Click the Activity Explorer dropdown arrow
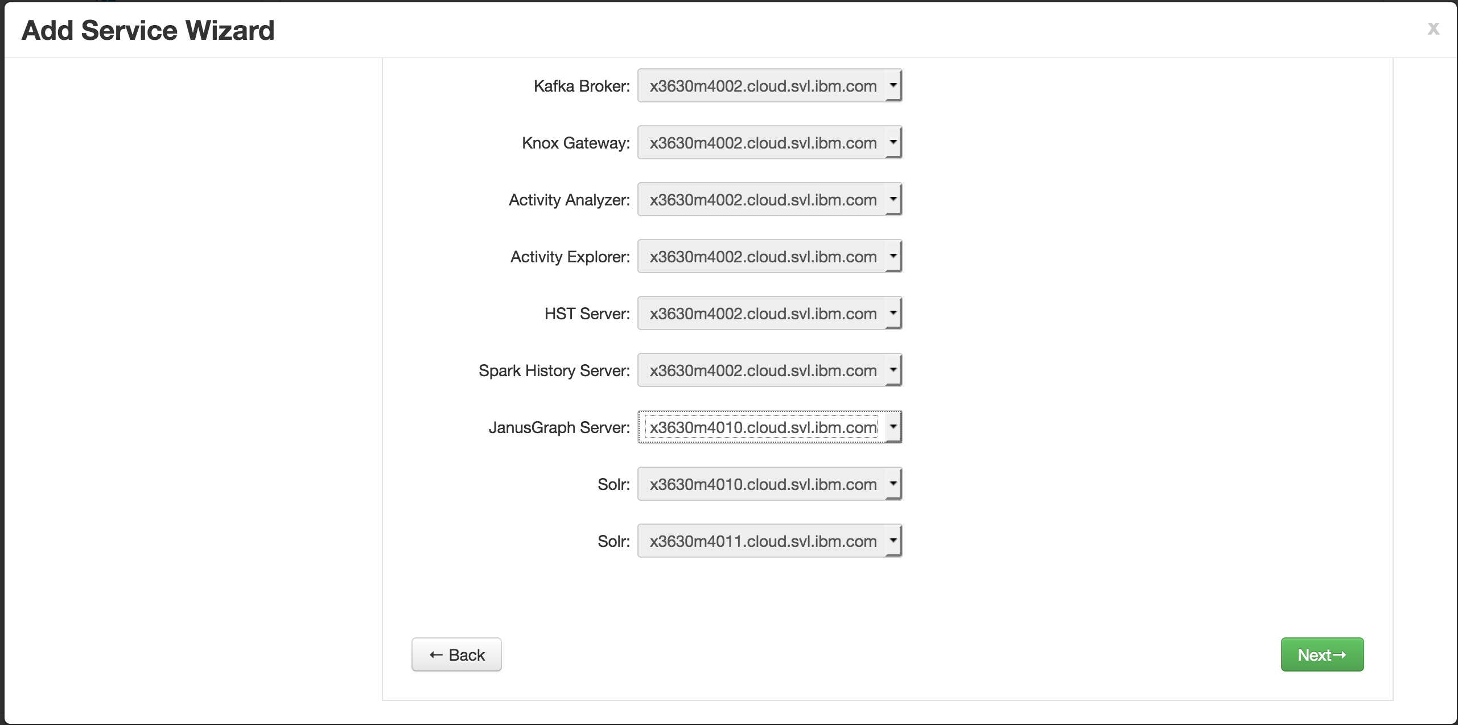This screenshot has width=1458, height=725. click(893, 256)
